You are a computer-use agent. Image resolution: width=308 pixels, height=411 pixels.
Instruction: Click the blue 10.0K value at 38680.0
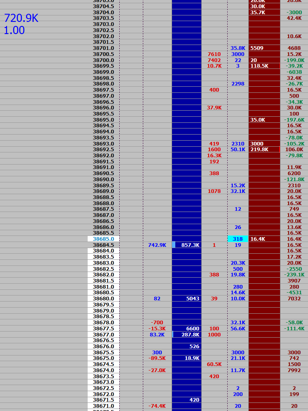click(x=238, y=299)
